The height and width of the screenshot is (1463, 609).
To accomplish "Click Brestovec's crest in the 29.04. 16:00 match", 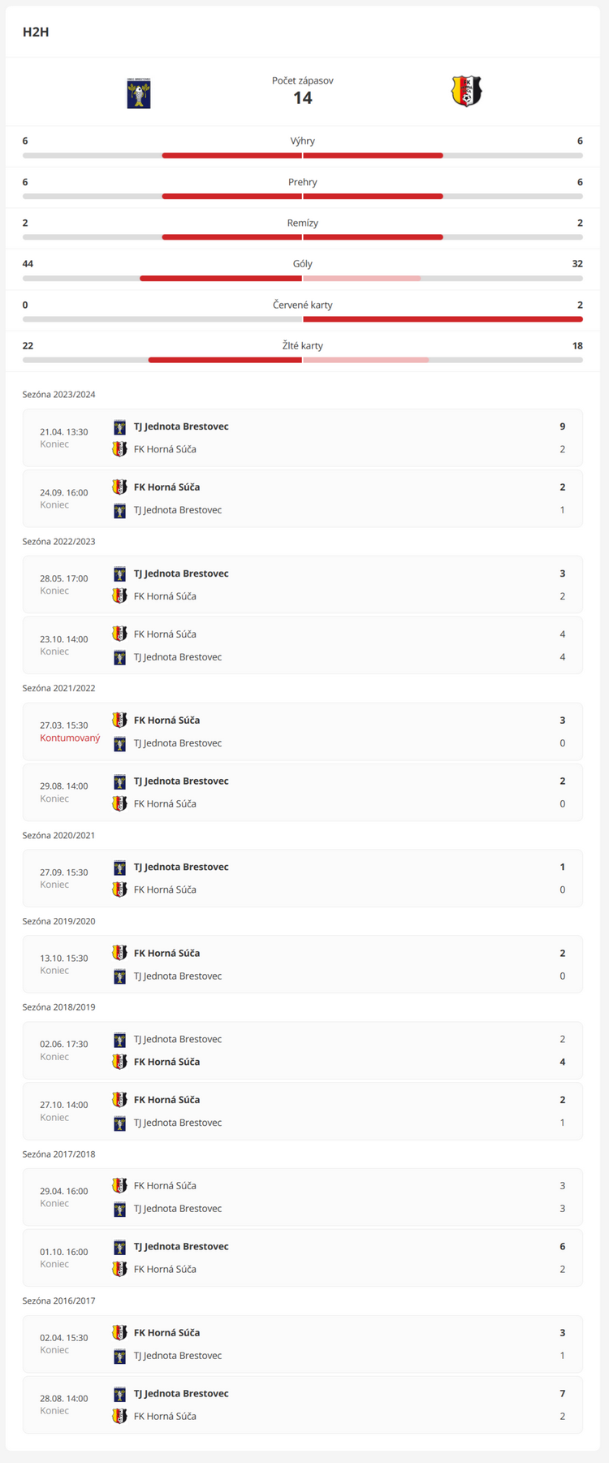I will pos(120,1209).
